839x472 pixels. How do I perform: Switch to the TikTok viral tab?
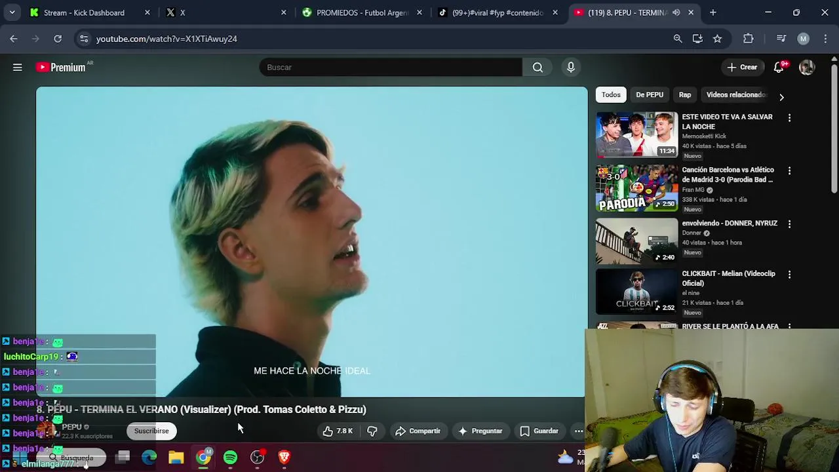(x=498, y=12)
